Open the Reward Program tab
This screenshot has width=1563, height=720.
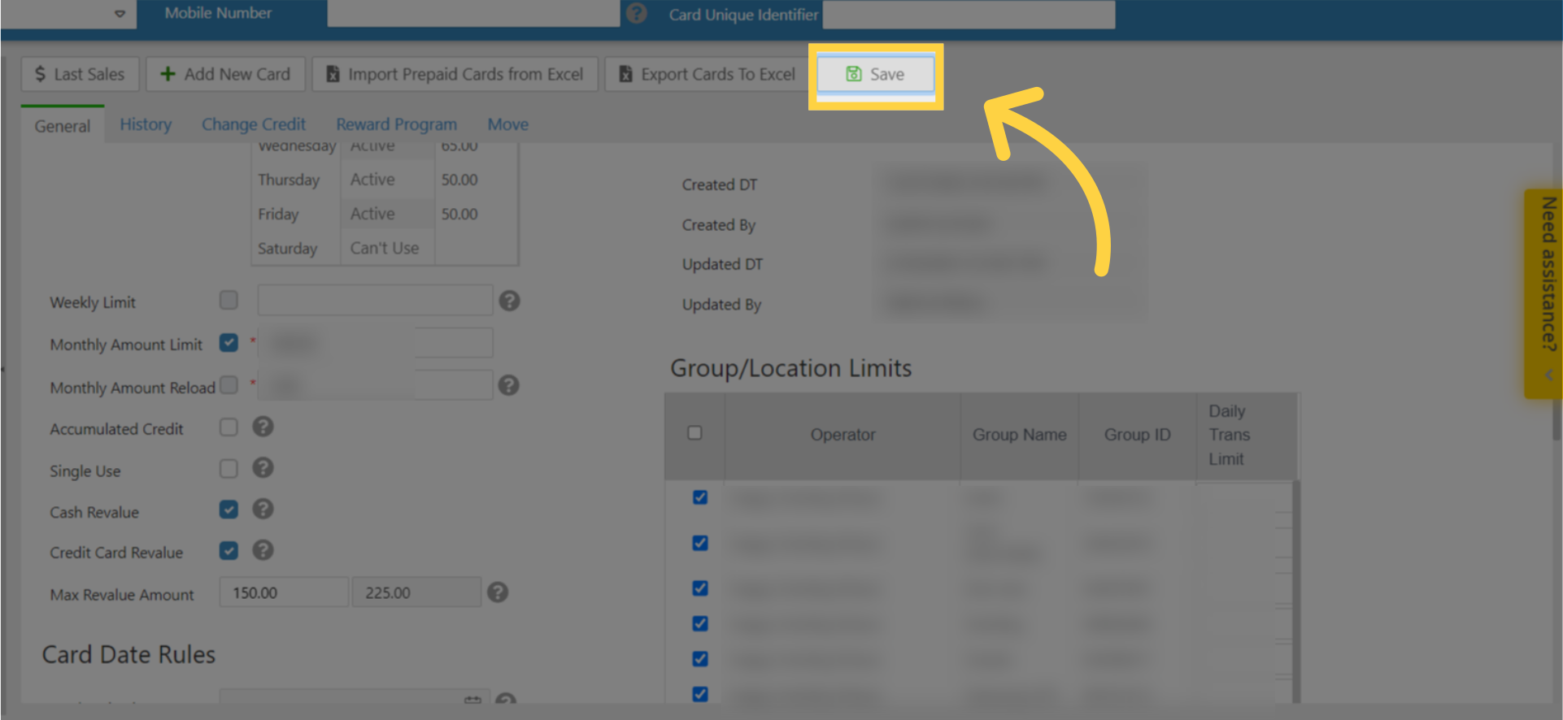pos(396,124)
